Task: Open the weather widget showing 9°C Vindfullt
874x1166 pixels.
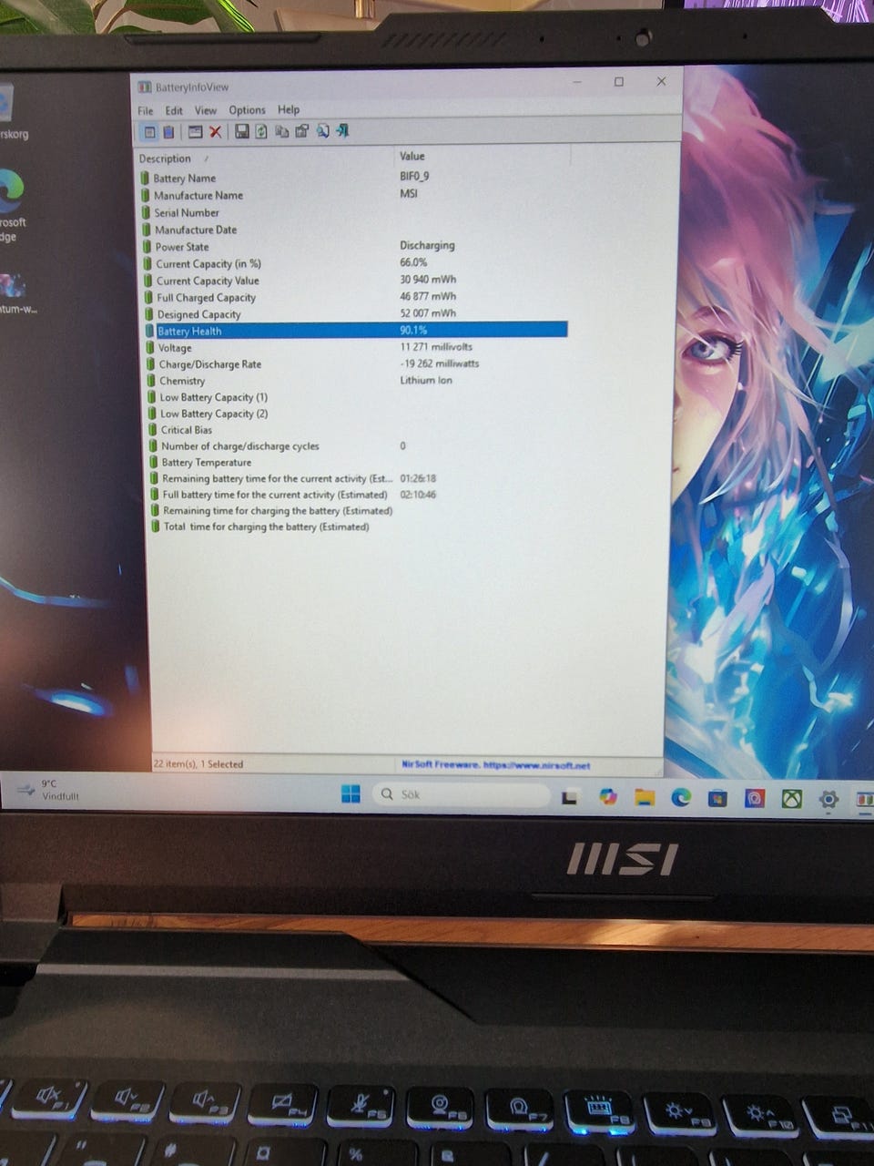Action: pos(50,790)
